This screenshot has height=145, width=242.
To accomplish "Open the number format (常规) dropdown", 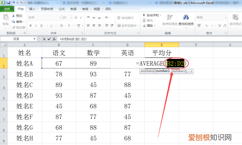I will click(x=225, y=18).
